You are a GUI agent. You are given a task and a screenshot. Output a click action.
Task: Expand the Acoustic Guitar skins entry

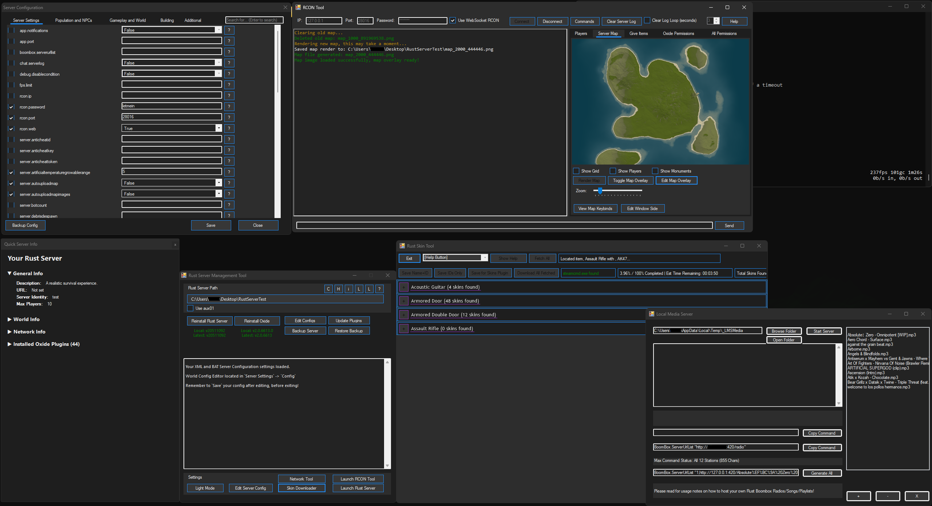point(403,287)
